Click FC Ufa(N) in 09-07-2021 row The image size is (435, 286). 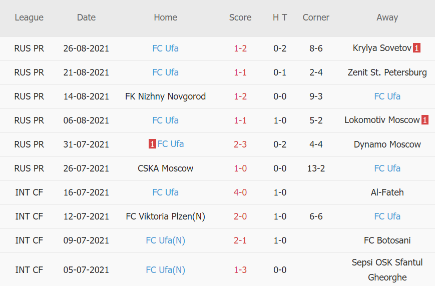tap(165, 240)
